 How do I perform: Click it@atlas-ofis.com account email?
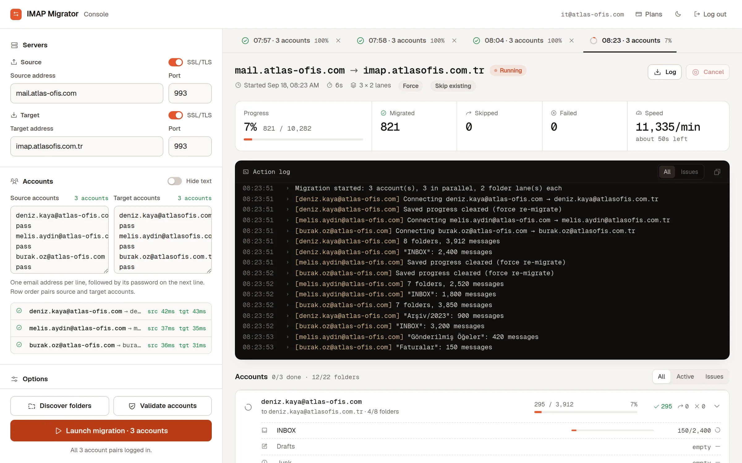coord(592,14)
